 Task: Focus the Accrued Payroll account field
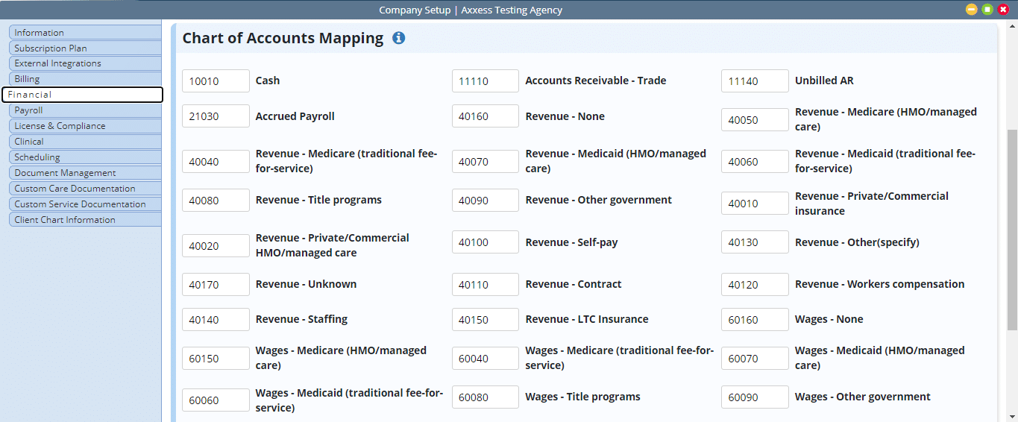coord(216,116)
